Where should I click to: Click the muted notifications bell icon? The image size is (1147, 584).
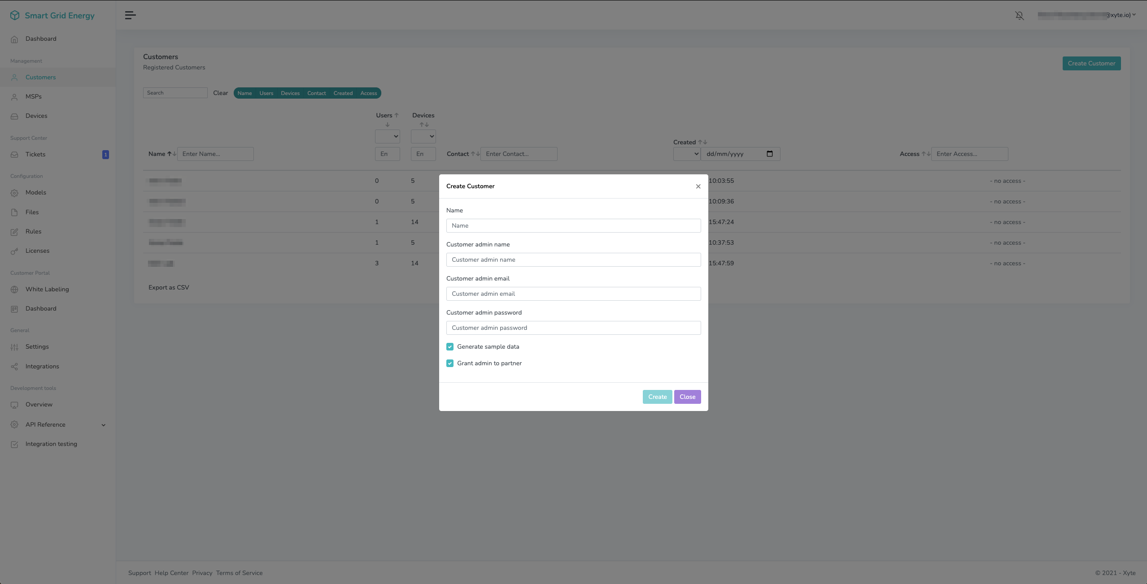tap(1019, 16)
